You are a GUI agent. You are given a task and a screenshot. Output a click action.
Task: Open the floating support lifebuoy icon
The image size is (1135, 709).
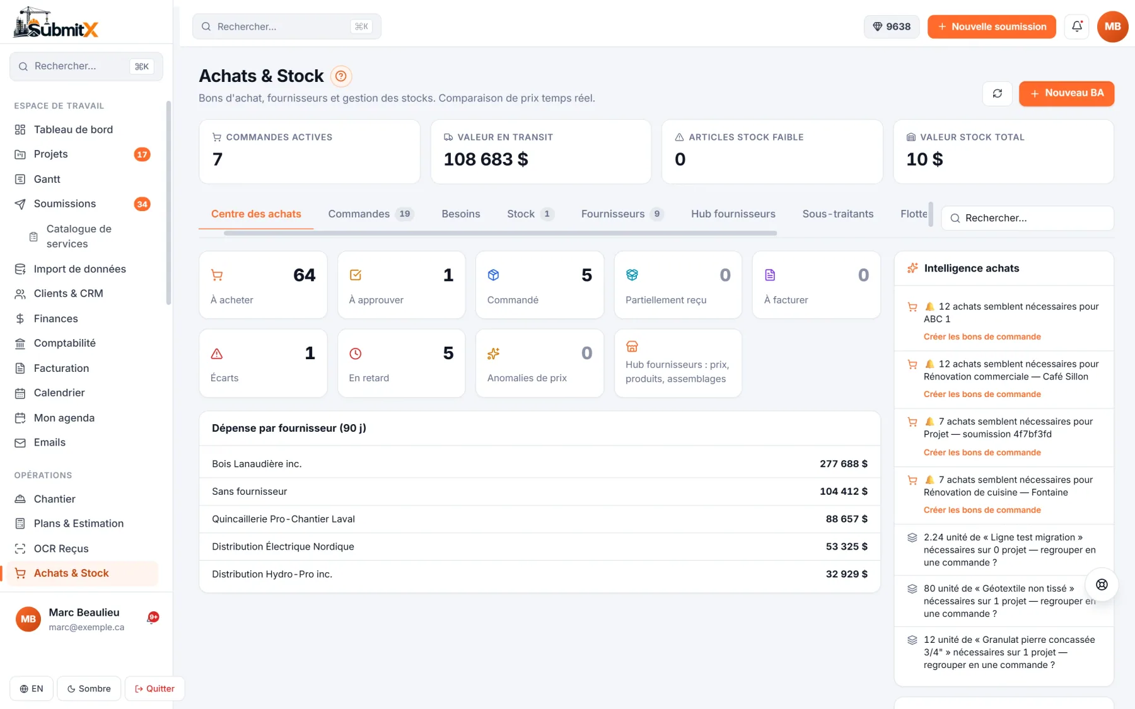tap(1101, 584)
